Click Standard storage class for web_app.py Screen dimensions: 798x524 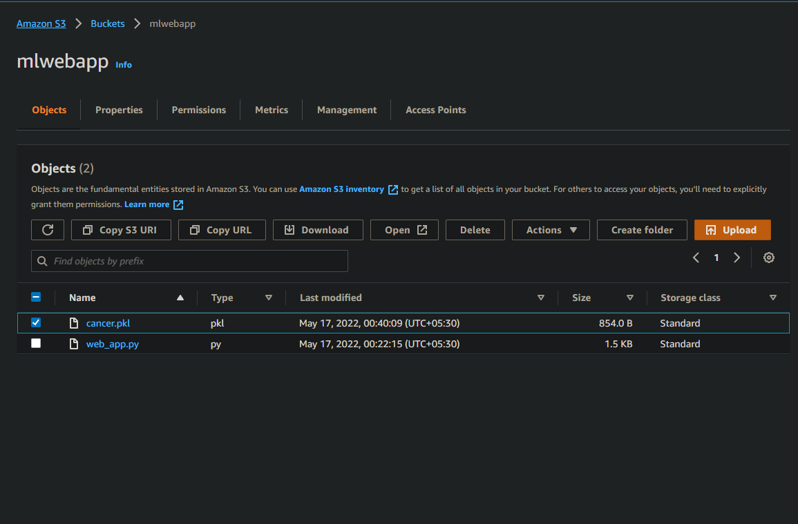tap(680, 344)
